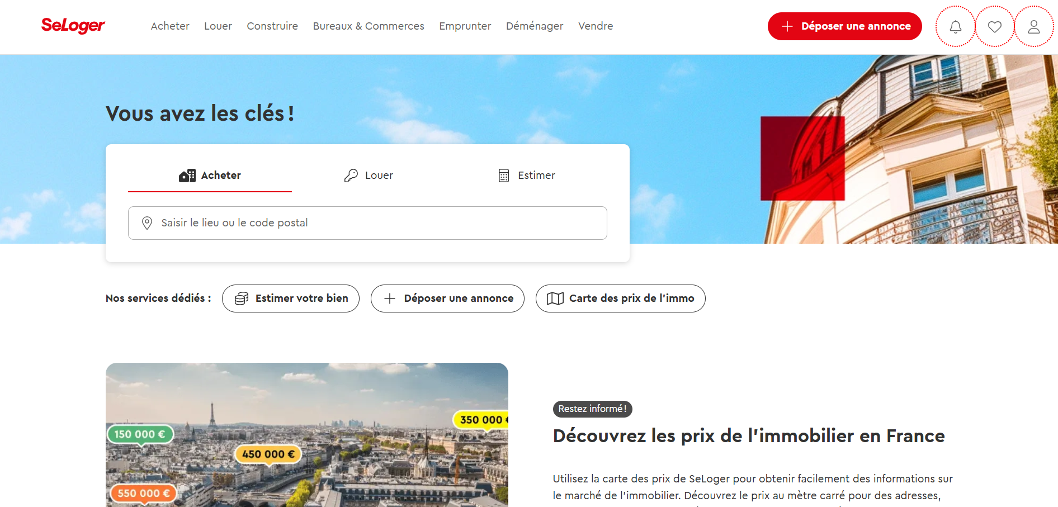
Task: Click the calculator icon next to Estimer
Action: [x=504, y=176]
